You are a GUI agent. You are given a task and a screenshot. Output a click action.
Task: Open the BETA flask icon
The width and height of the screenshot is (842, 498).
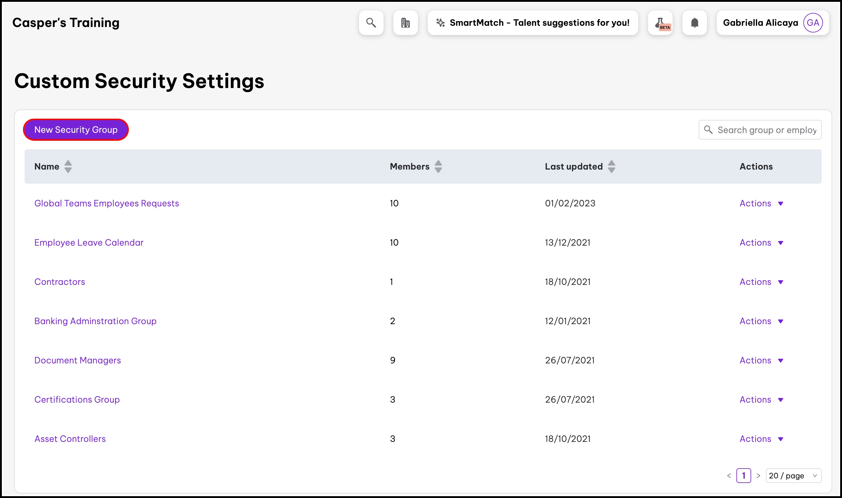pos(660,22)
